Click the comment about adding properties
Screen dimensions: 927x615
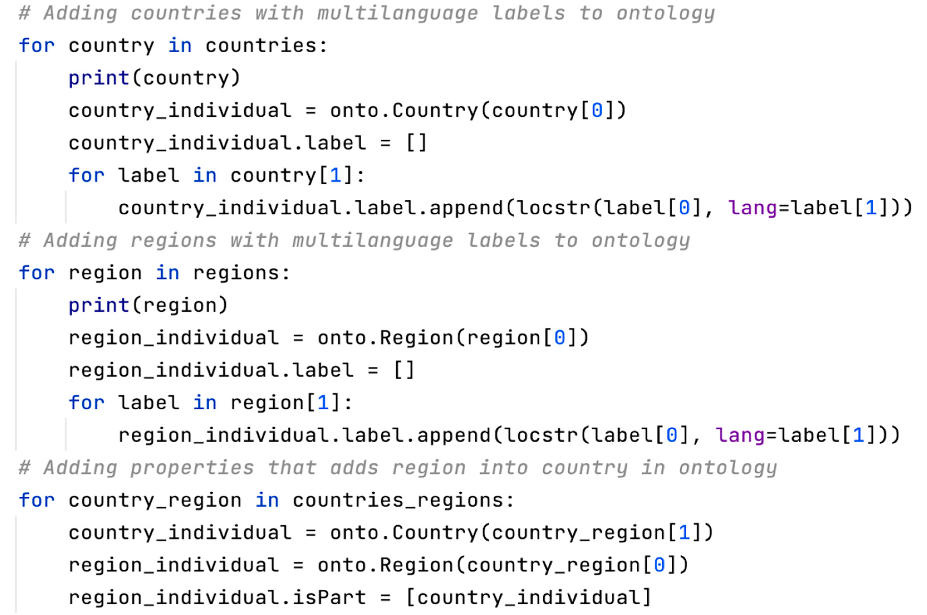click(x=398, y=468)
